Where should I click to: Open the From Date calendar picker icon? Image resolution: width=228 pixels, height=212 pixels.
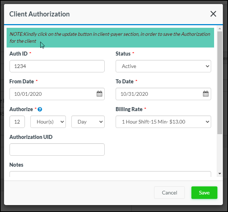pos(99,94)
